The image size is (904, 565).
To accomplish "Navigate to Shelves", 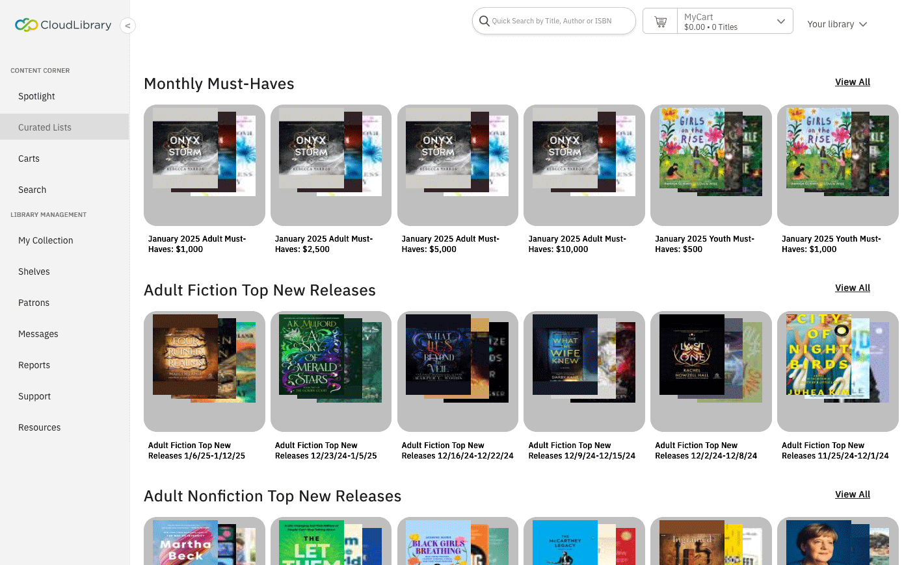I will (34, 271).
